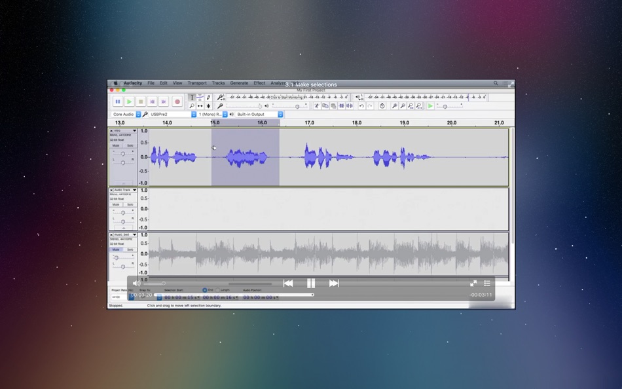Select the End radio button
622x389 pixels.
(206, 291)
